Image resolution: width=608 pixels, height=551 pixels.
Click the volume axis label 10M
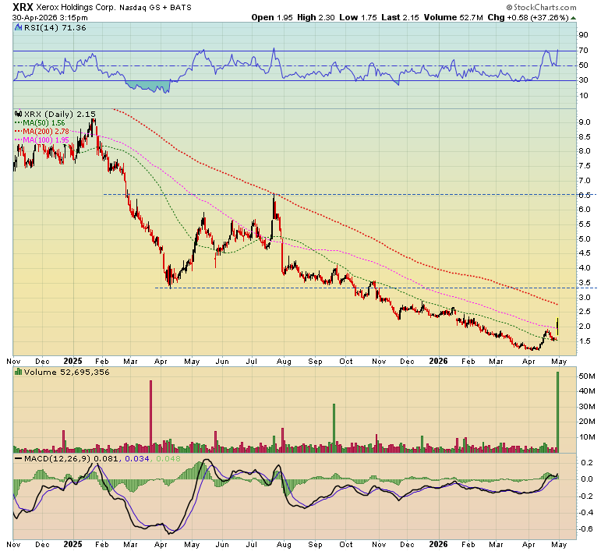pos(587,437)
